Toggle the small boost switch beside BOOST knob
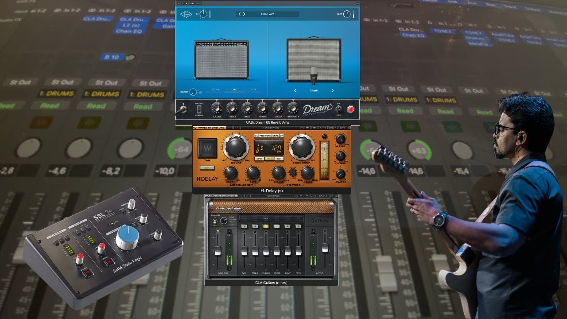This screenshot has height=319, width=567. click(x=200, y=92)
